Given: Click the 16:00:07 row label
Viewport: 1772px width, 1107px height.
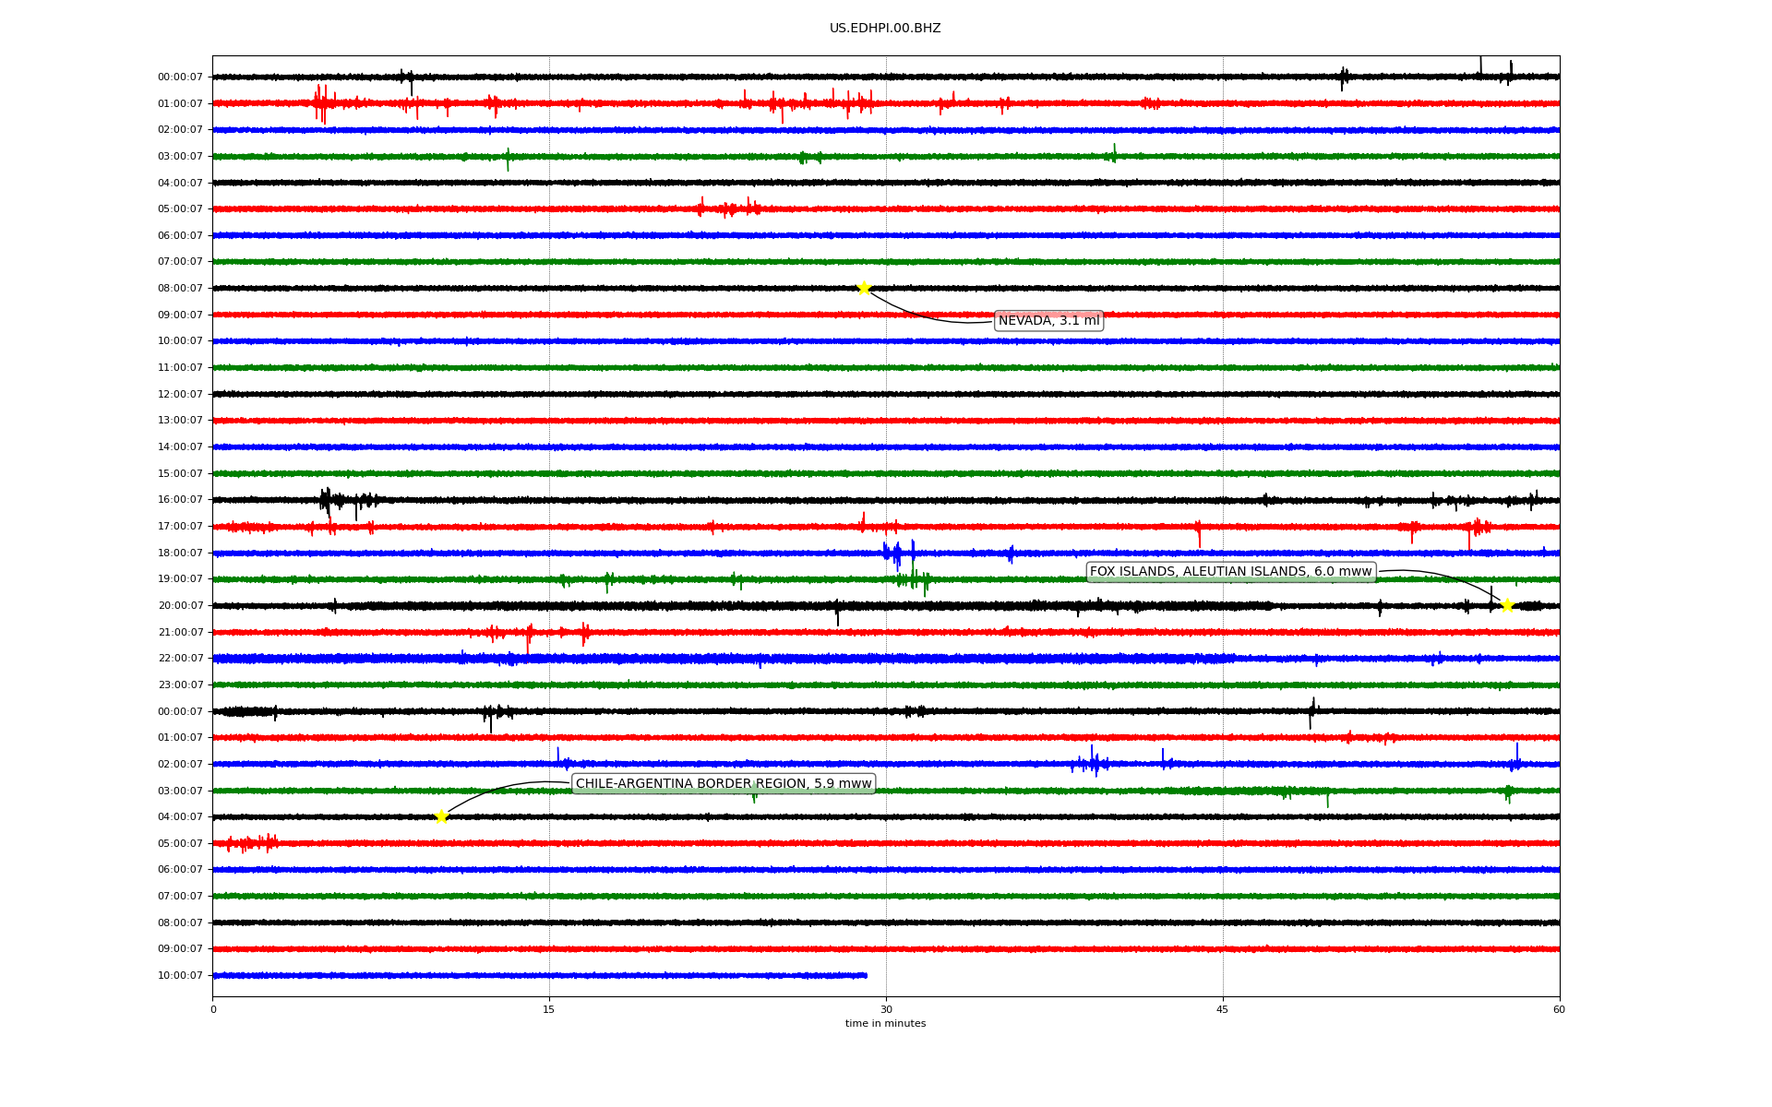Looking at the screenshot, I should [x=180, y=500].
